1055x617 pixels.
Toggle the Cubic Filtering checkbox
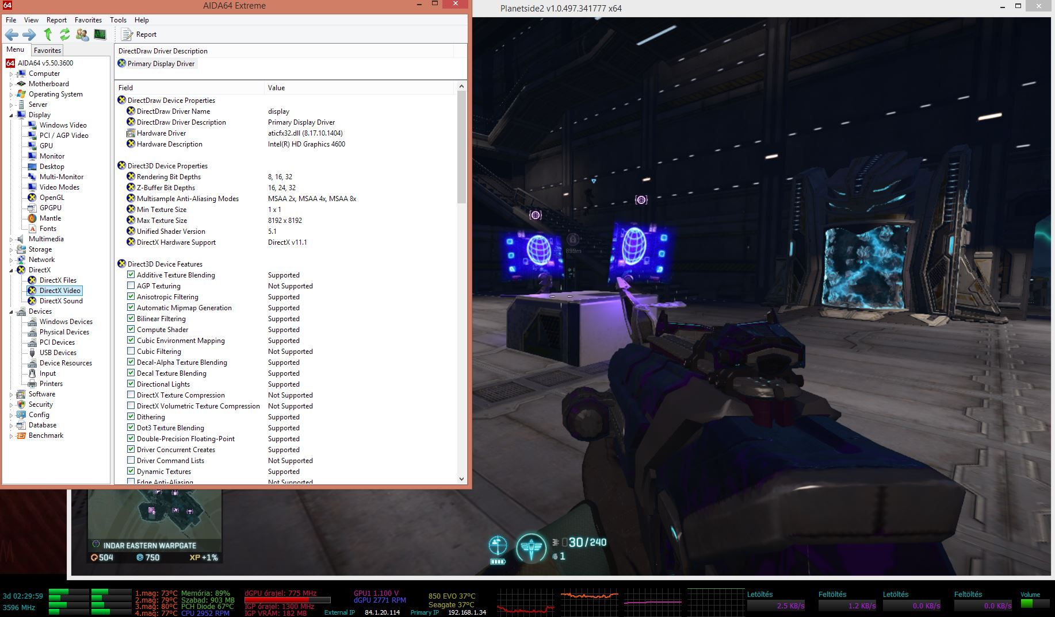(131, 351)
